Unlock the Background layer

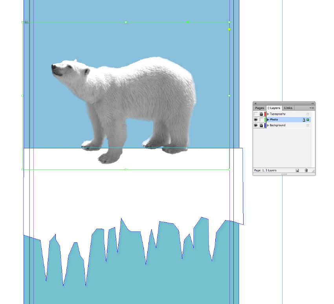261,126
